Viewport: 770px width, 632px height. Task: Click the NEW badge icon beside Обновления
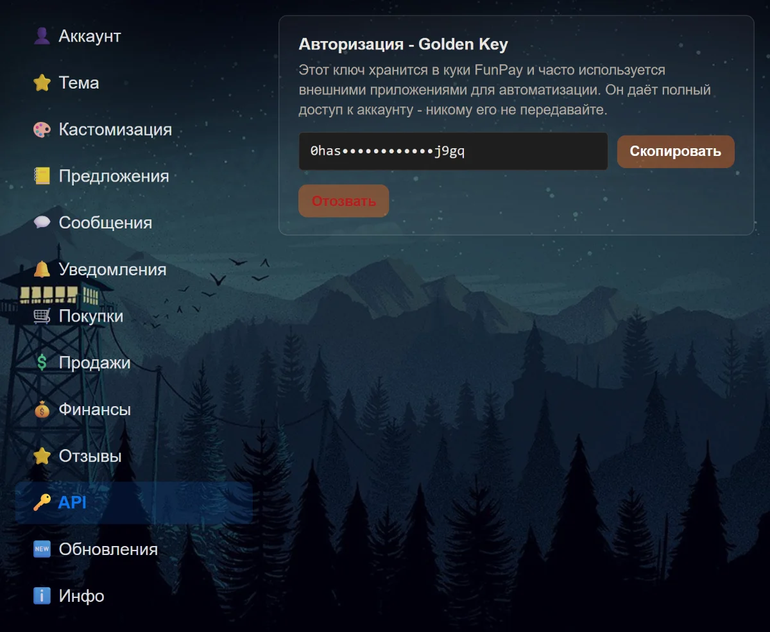pyautogui.click(x=42, y=549)
